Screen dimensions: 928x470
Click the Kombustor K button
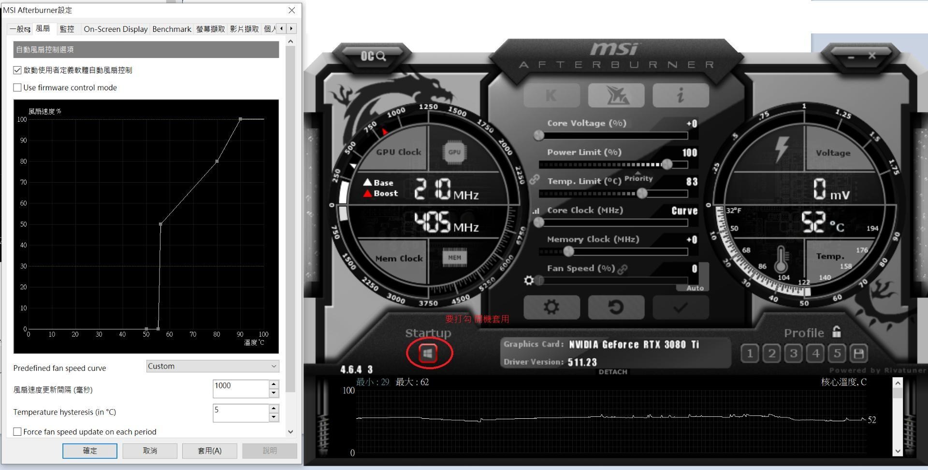[551, 95]
